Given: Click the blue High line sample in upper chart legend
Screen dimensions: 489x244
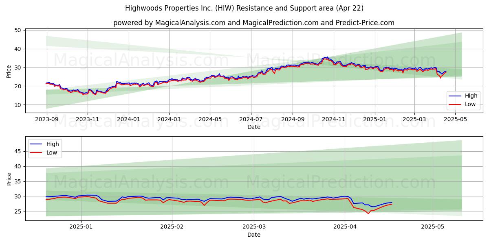Looking at the screenshot, I should [x=455, y=96].
